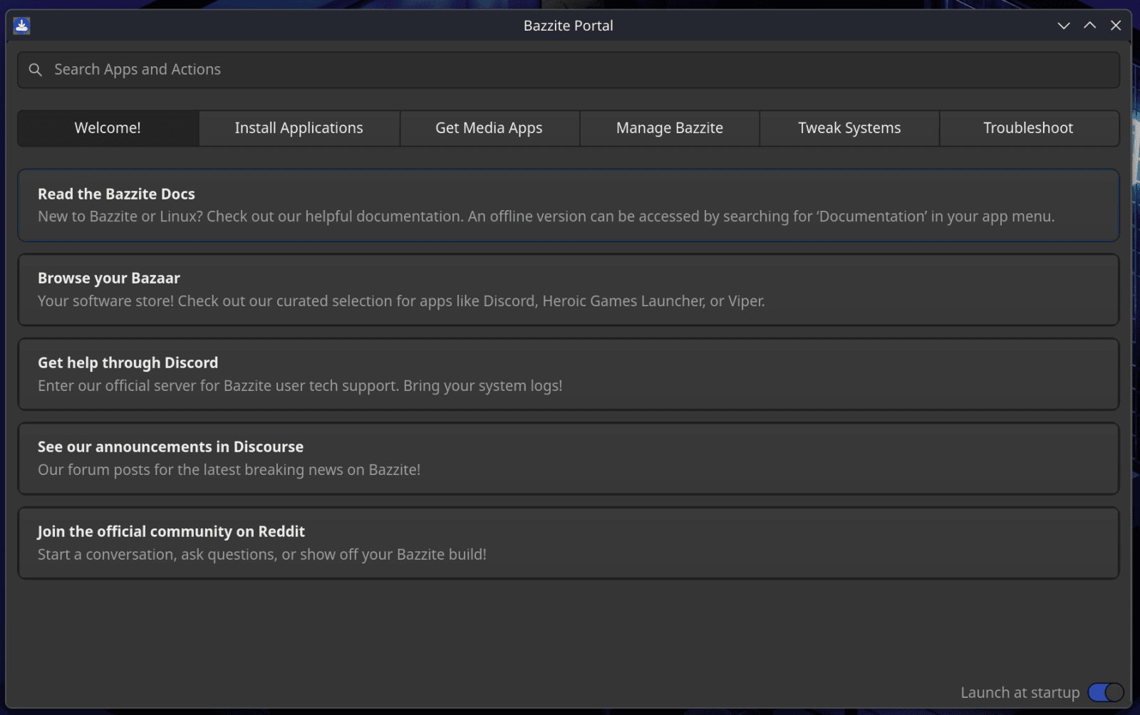Go to the Get Media Apps tab
Viewport: 1140px width, 715px height.
tap(489, 128)
